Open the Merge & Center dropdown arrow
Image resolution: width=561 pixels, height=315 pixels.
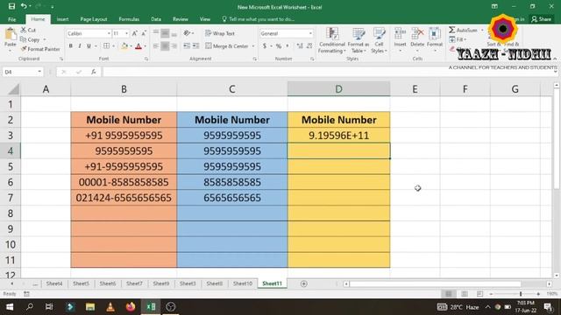pos(253,46)
